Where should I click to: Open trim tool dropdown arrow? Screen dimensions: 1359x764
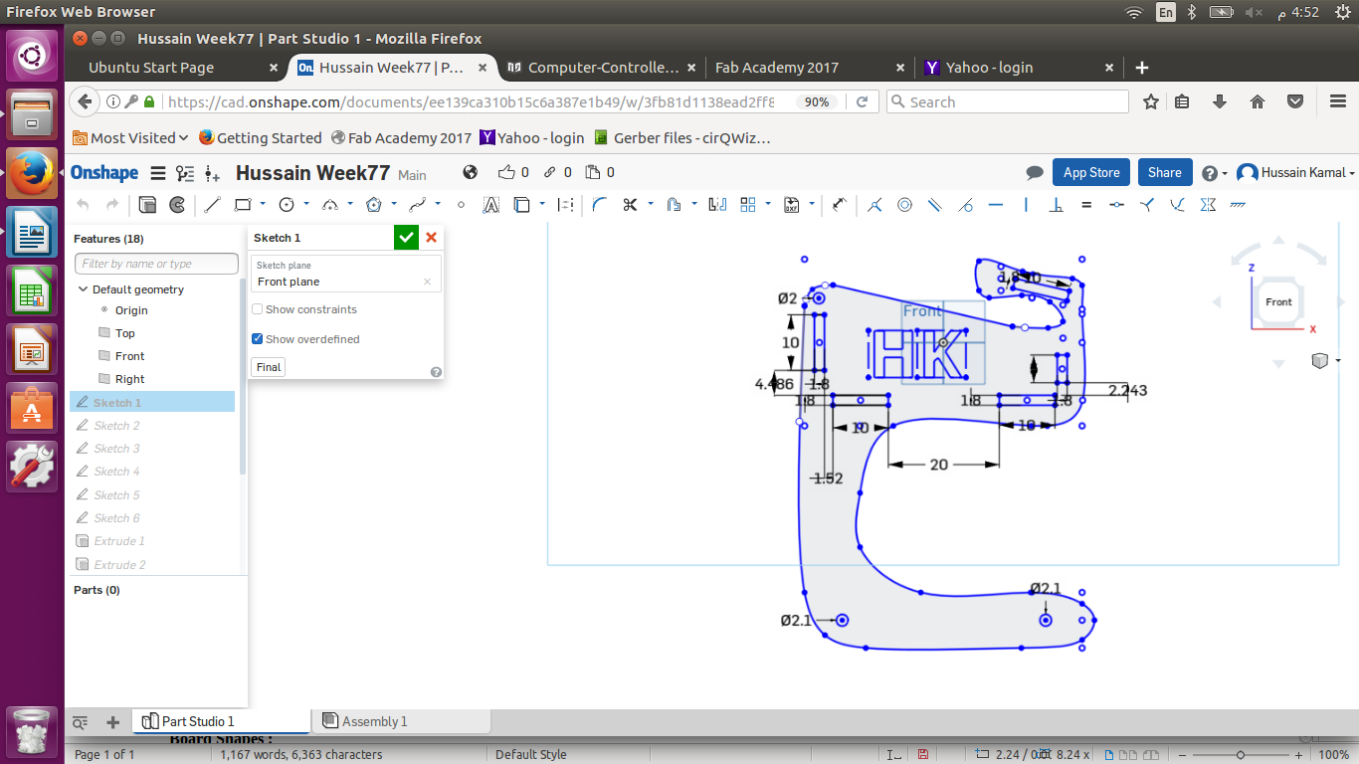click(x=650, y=205)
